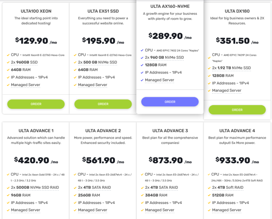Image resolution: width=272 pixels, height=219 pixels.
Task: Click the $420.90 price in ULTA ADVANCE 1
Action: 31,160
